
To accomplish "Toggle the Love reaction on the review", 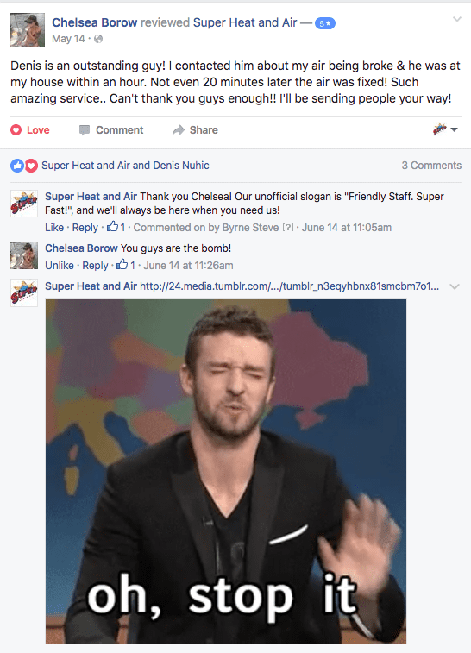I will (30, 130).
